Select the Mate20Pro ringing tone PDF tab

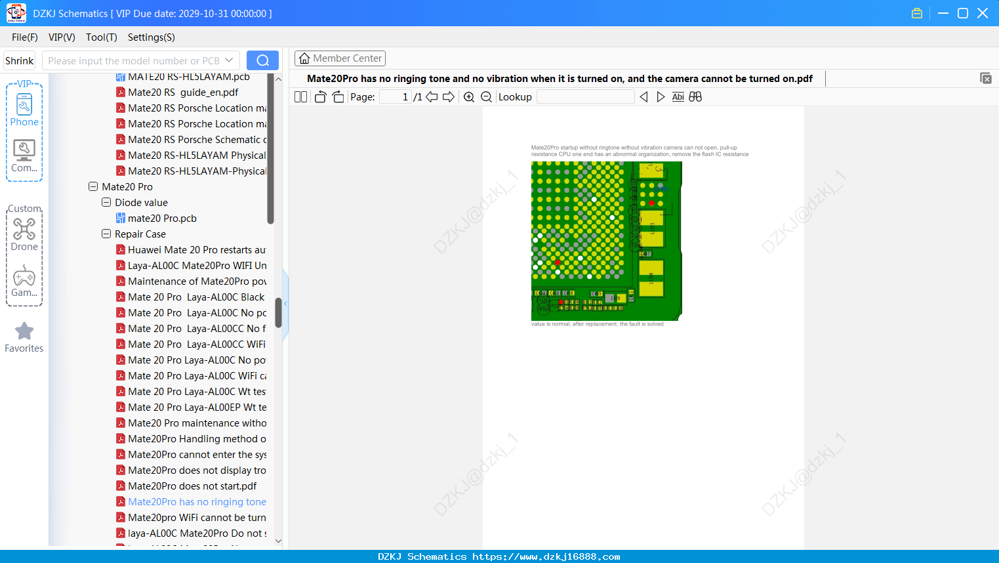tap(560, 79)
